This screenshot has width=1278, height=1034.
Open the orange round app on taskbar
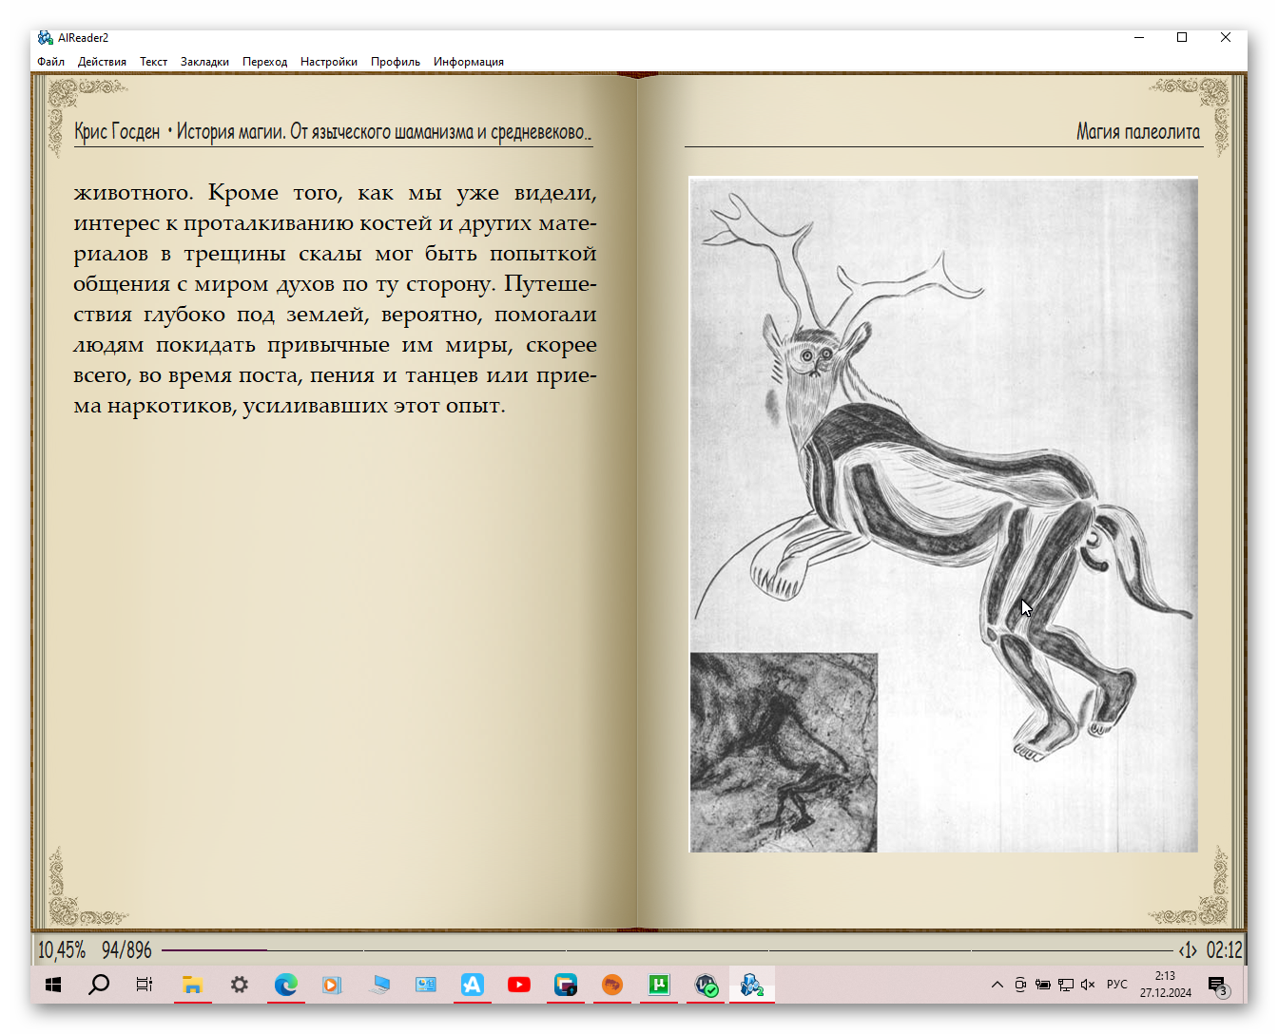tap(612, 985)
